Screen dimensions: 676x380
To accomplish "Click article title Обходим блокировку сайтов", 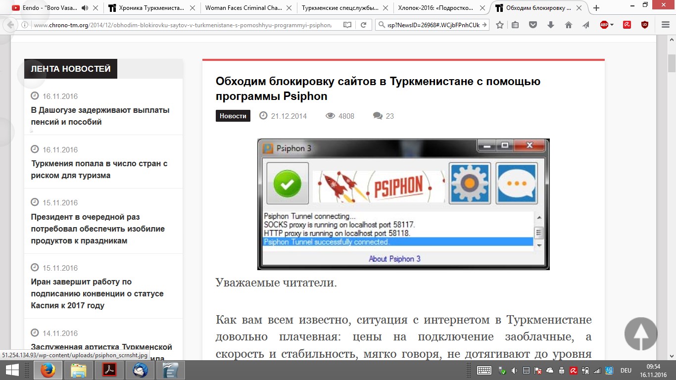I will 378,89.
